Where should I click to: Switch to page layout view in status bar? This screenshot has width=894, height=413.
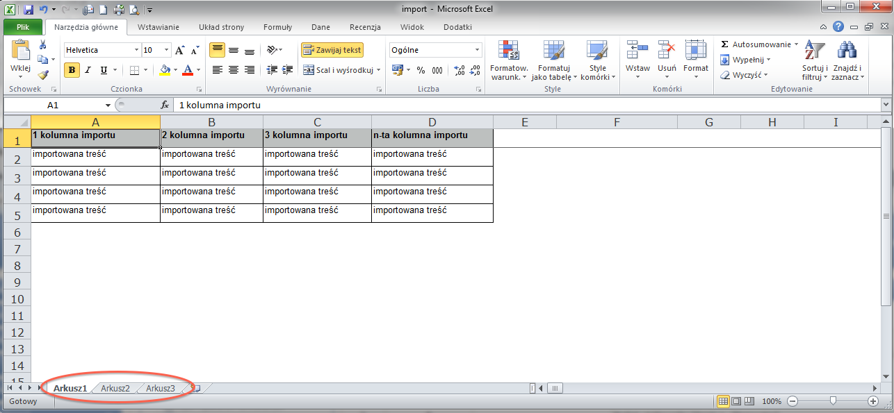(736, 402)
